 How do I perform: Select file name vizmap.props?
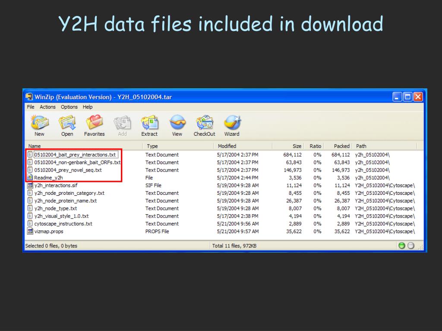click(x=49, y=231)
